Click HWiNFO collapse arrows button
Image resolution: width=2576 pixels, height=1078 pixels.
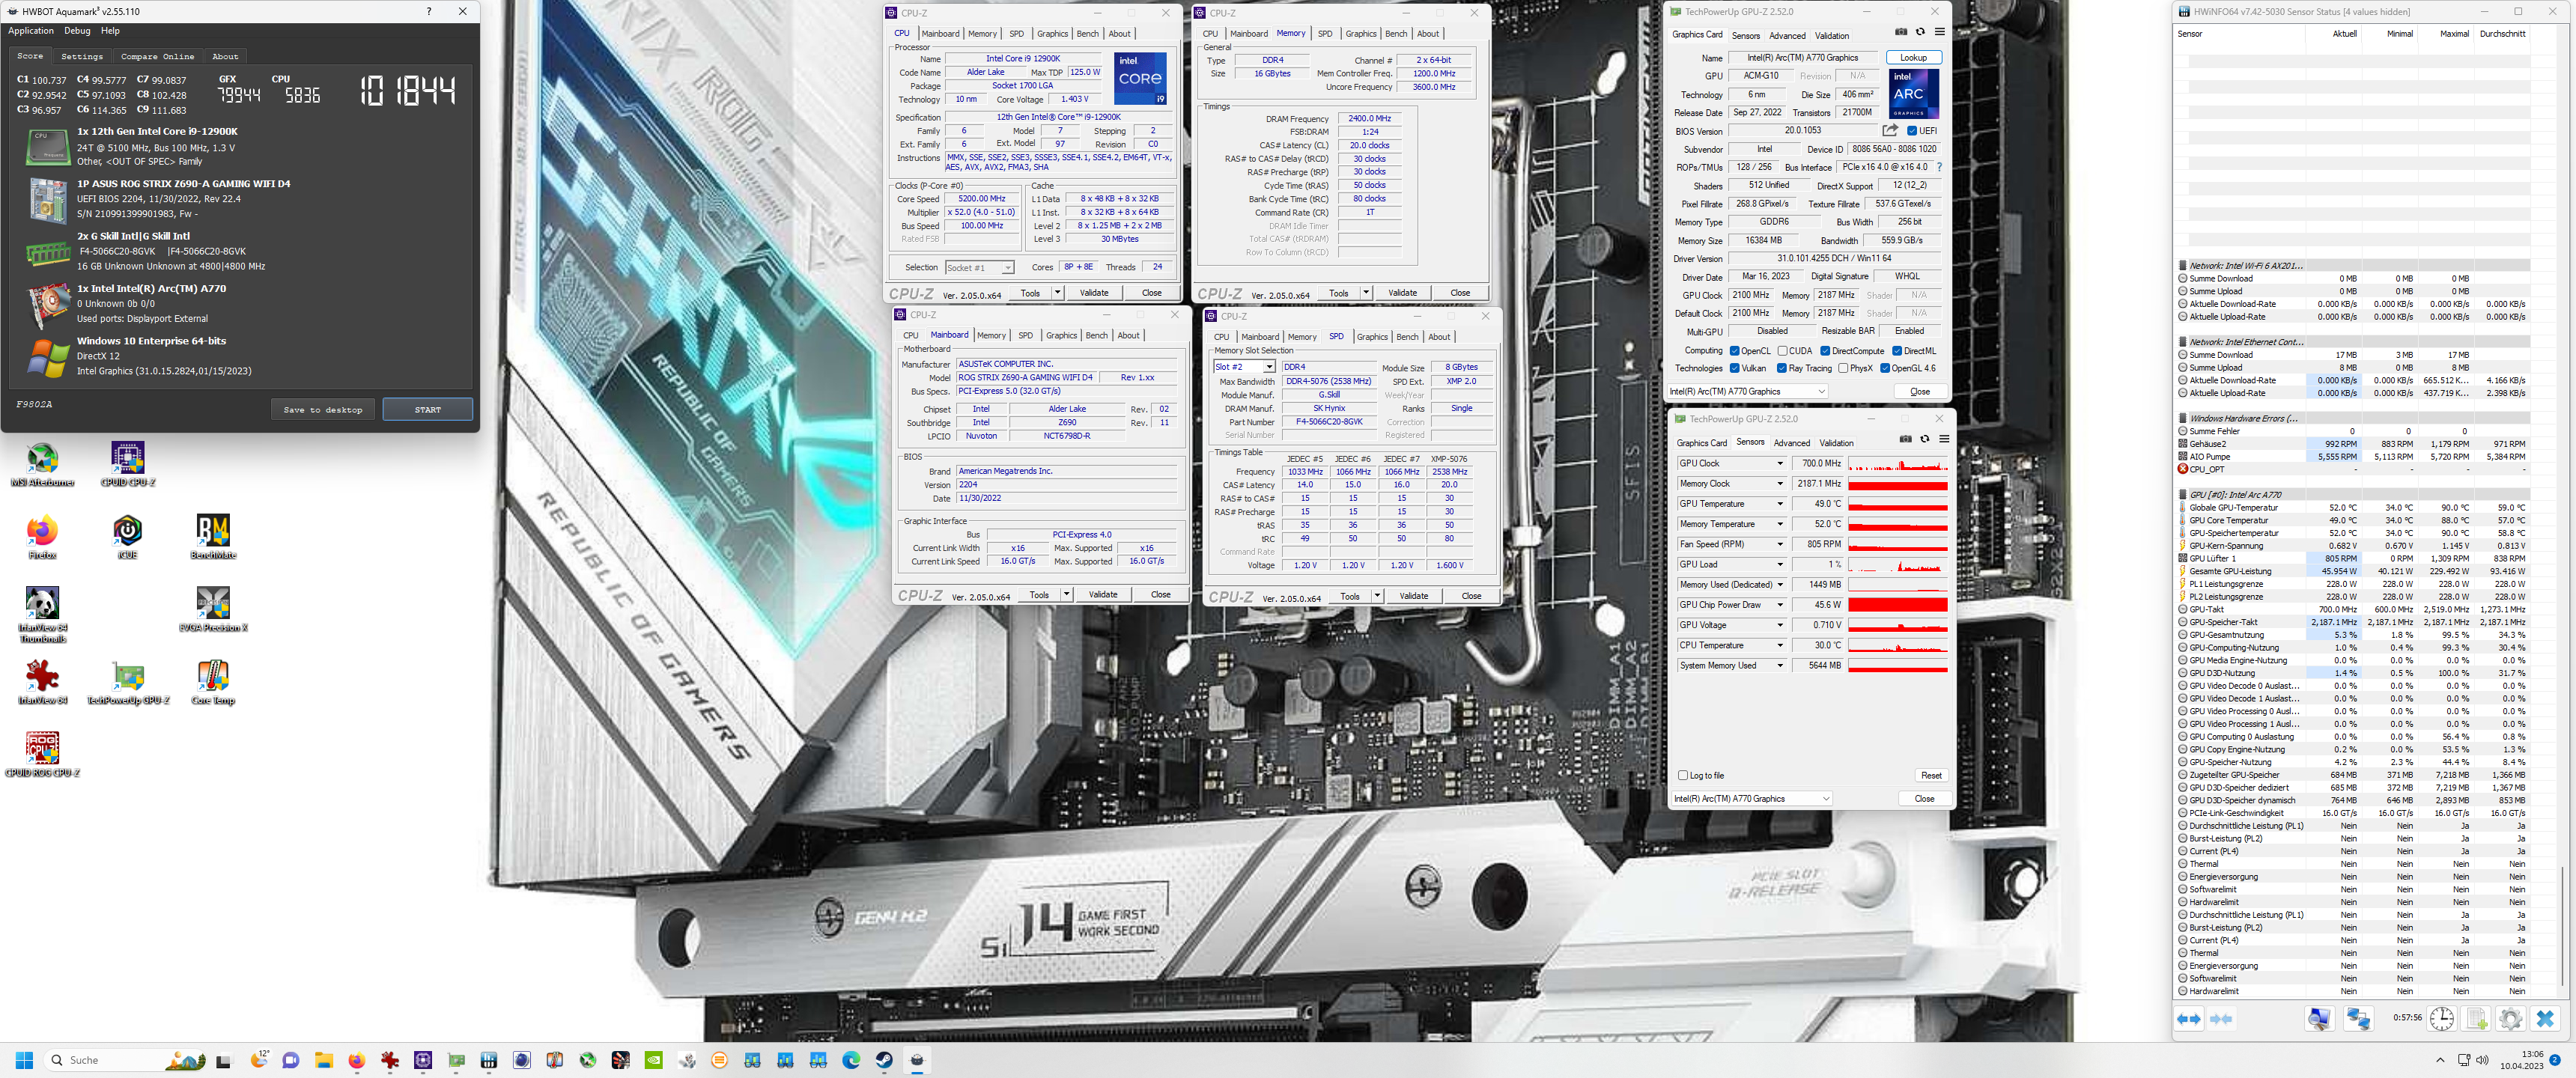click(x=2221, y=1019)
